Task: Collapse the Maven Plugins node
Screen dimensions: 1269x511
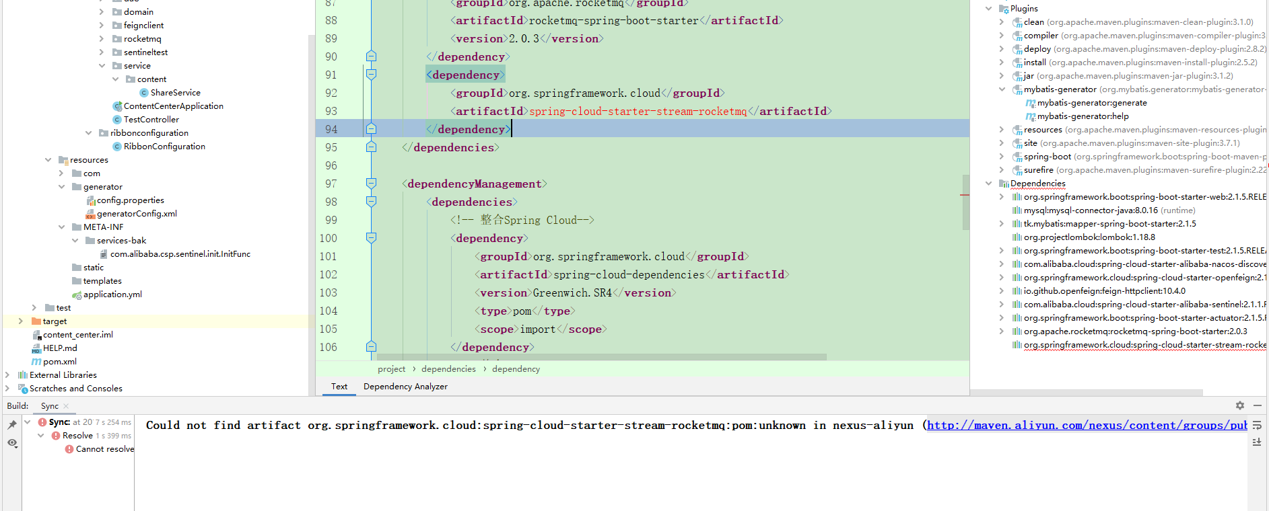Action: (x=988, y=9)
